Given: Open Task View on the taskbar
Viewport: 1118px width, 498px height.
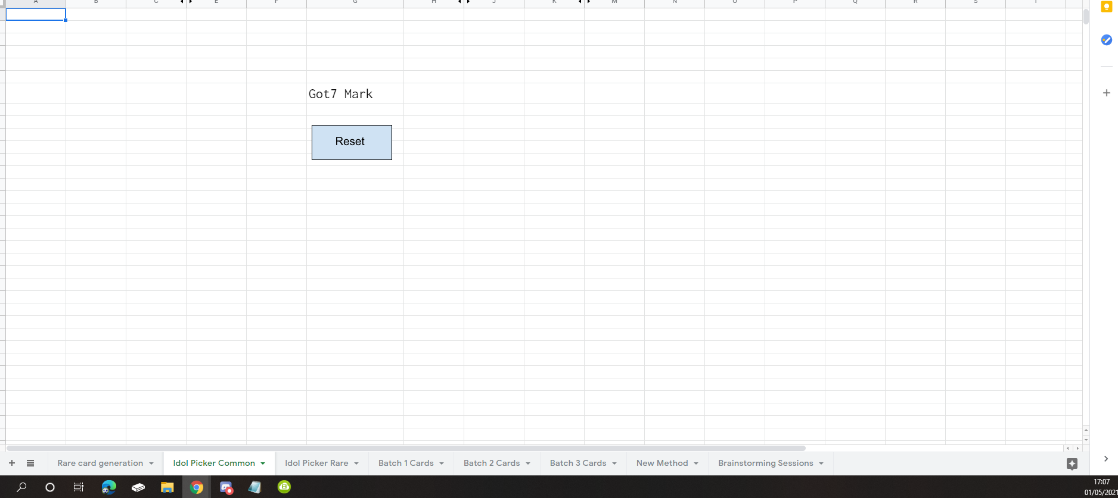Looking at the screenshot, I should [x=78, y=487].
